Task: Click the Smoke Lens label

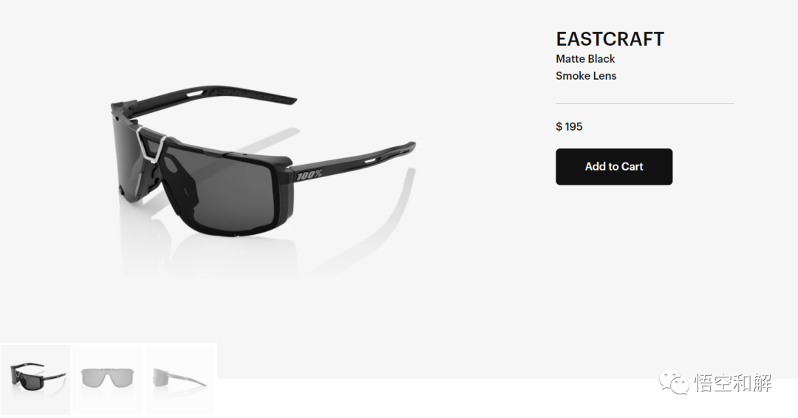Action: (586, 76)
